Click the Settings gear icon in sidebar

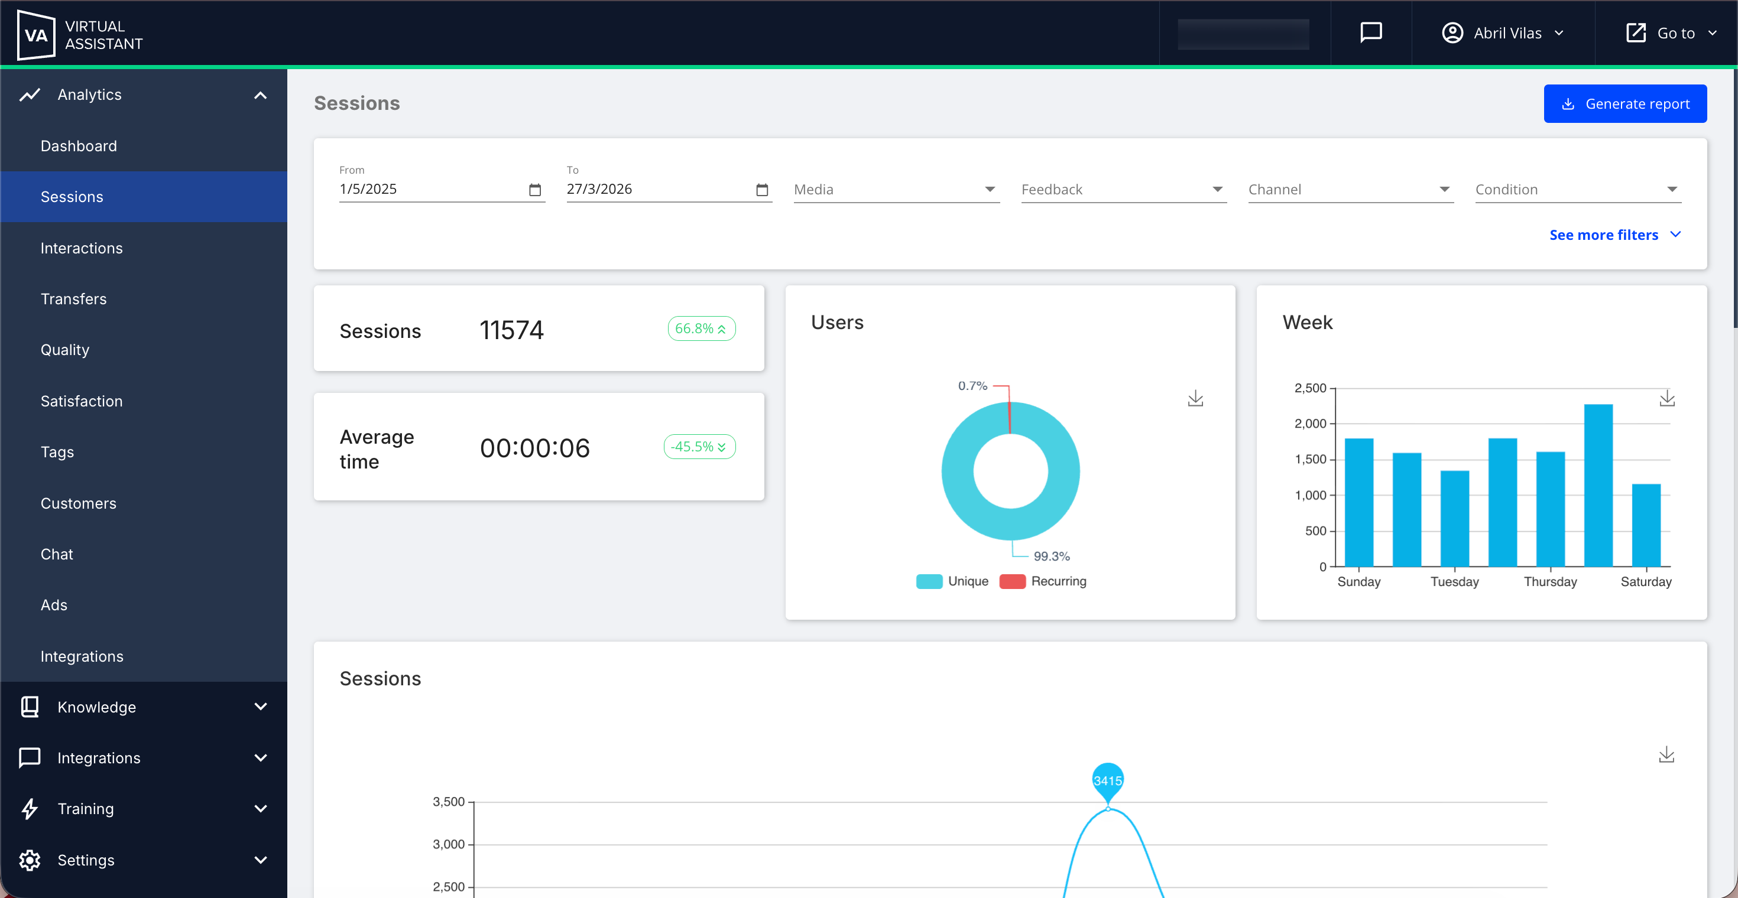click(30, 860)
